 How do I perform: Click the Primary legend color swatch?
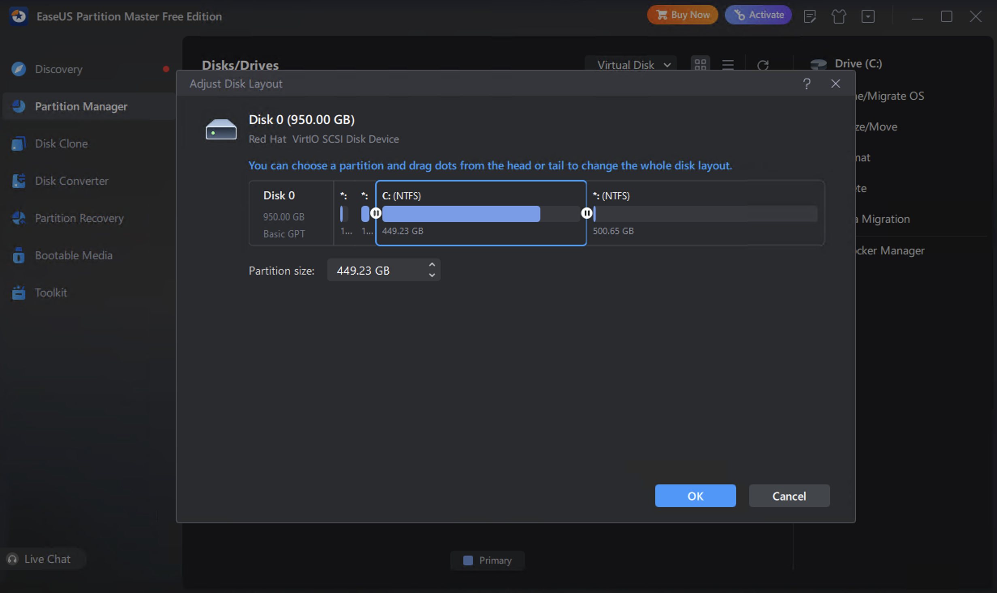(x=468, y=561)
